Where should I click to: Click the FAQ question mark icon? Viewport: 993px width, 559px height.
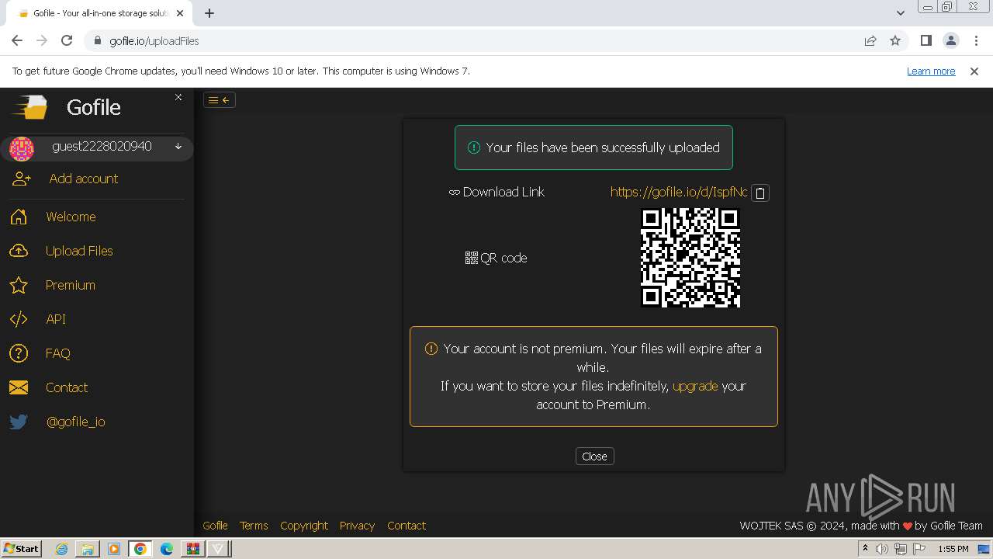[19, 353]
